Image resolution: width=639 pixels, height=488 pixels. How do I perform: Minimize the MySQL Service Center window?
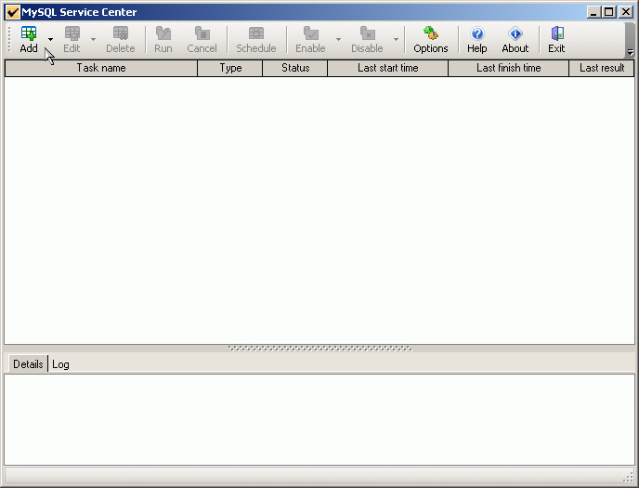pyautogui.click(x=593, y=12)
